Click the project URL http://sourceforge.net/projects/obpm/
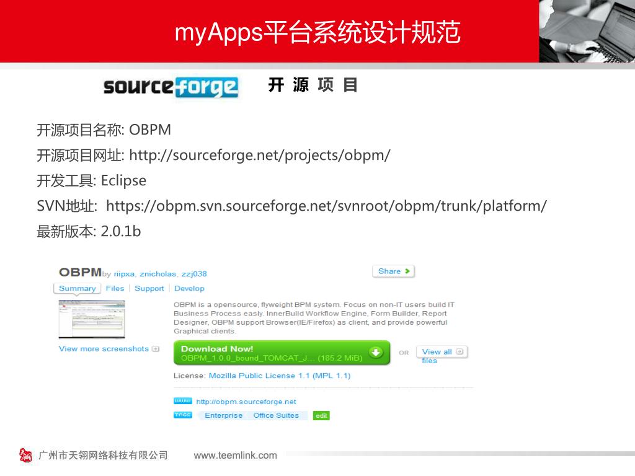 pyautogui.click(x=260, y=156)
